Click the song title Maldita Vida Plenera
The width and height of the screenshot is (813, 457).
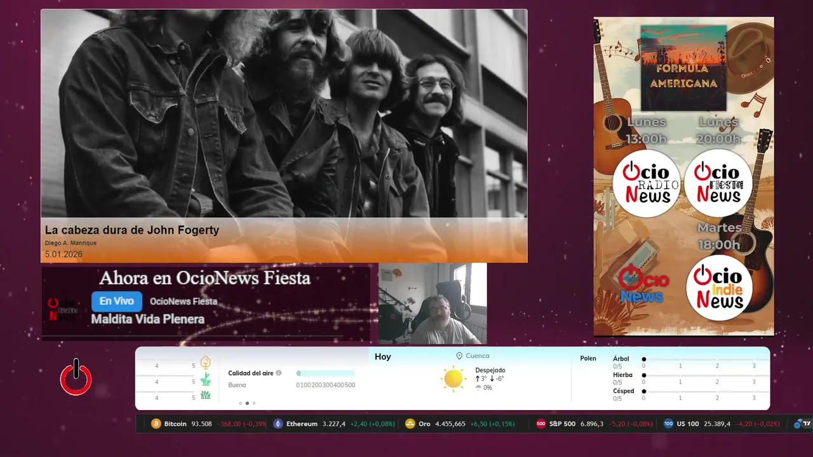147,319
